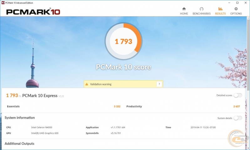Click the vertical scrollbar thumb

point(248,55)
